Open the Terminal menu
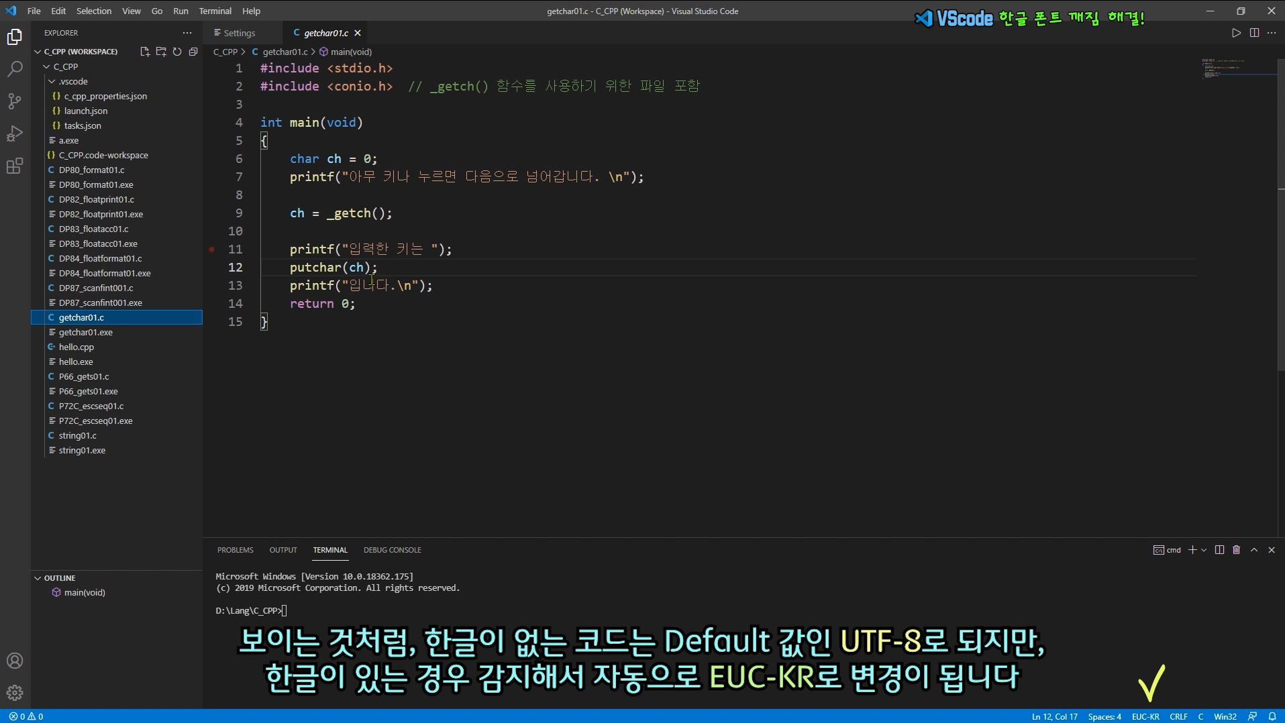Viewport: 1285px width, 723px height. (x=215, y=11)
